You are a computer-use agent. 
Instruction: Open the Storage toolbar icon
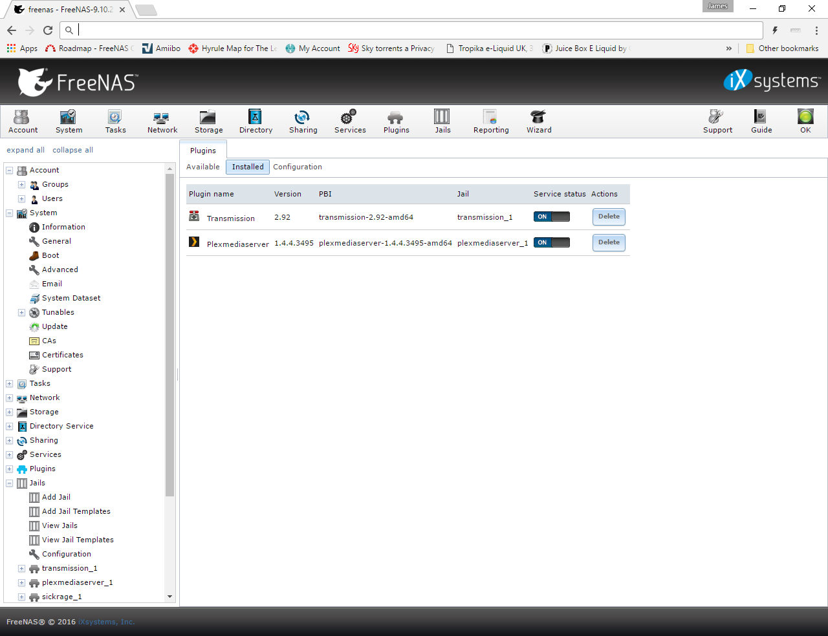coord(208,121)
